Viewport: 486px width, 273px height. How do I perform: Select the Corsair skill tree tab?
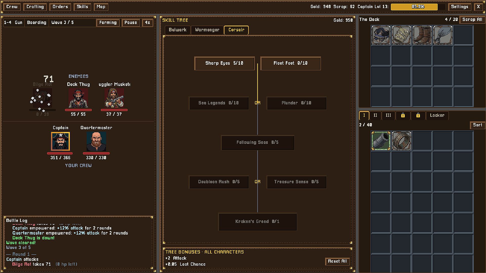(x=236, y=30)
